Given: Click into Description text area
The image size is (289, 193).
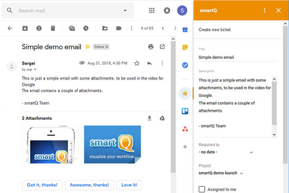Looking at the screenshot, I should point(235,107).
